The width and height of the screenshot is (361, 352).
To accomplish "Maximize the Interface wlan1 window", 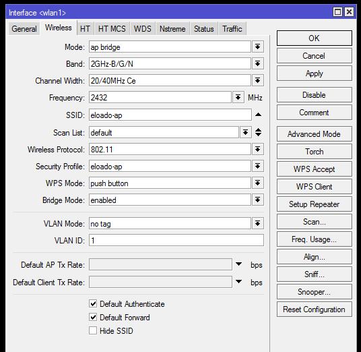I will [337, 11].
